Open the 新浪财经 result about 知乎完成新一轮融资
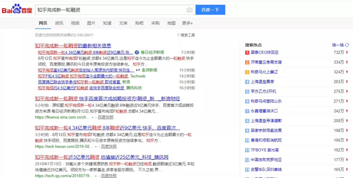Screen dimensions: 353x178 [108, 99]
